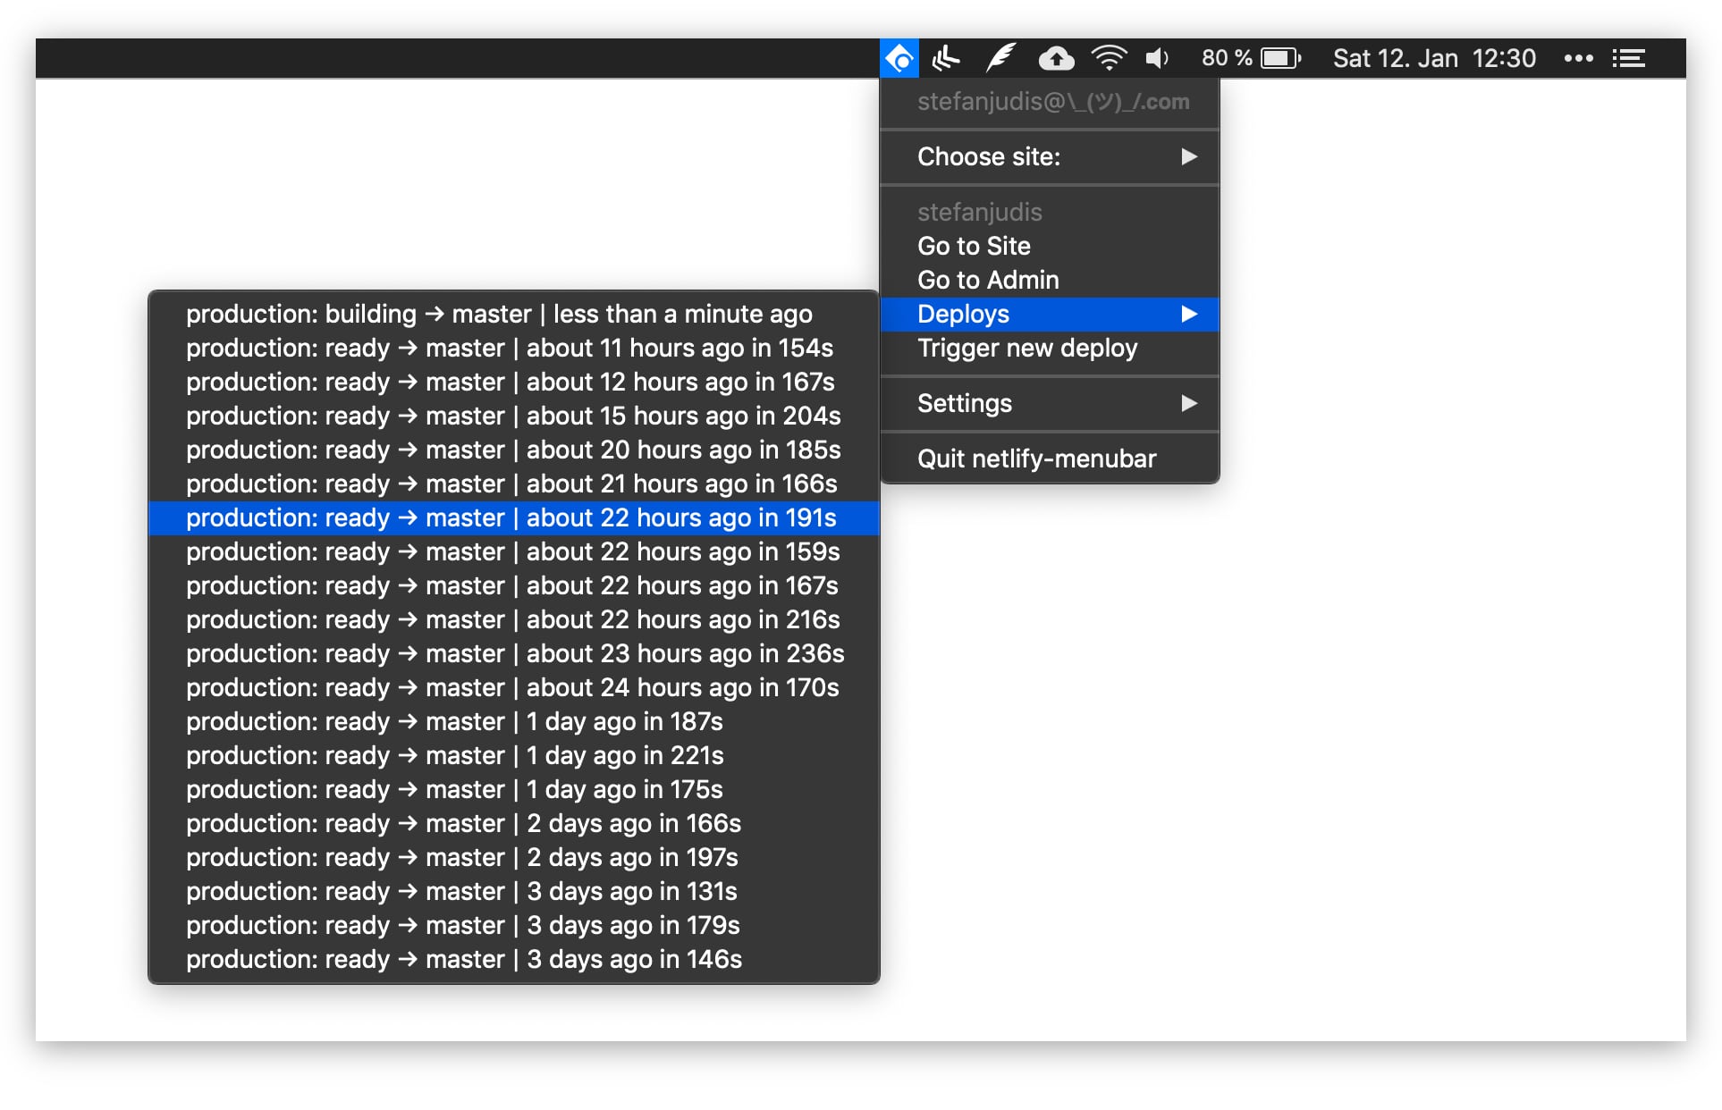
Task: Click the seated-figure posture icon in menu bar
Action: pos(945,59)
